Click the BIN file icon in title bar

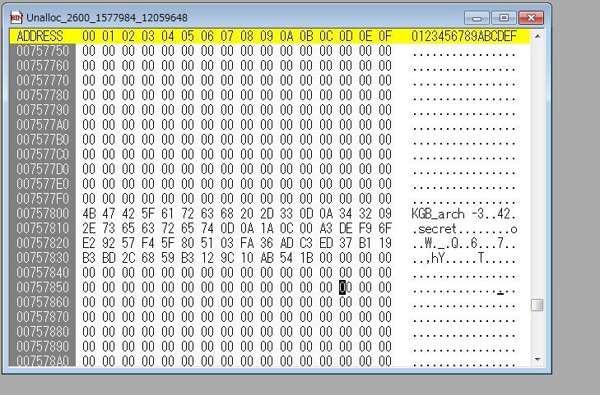click(16, 17)
